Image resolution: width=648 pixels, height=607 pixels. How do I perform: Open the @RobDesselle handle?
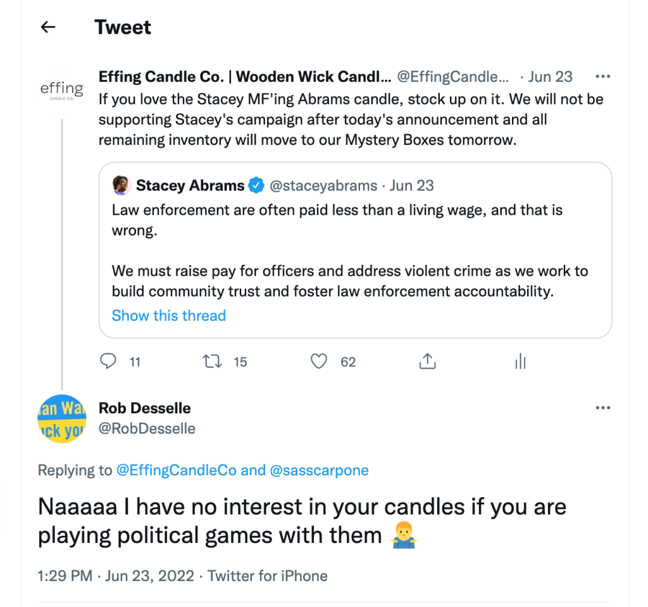pyautogui.click(x=147, y=429)
